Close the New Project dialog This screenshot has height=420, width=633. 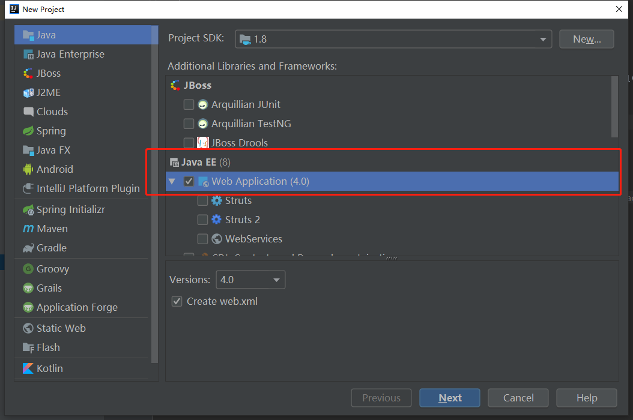click(x=619, y=9)
